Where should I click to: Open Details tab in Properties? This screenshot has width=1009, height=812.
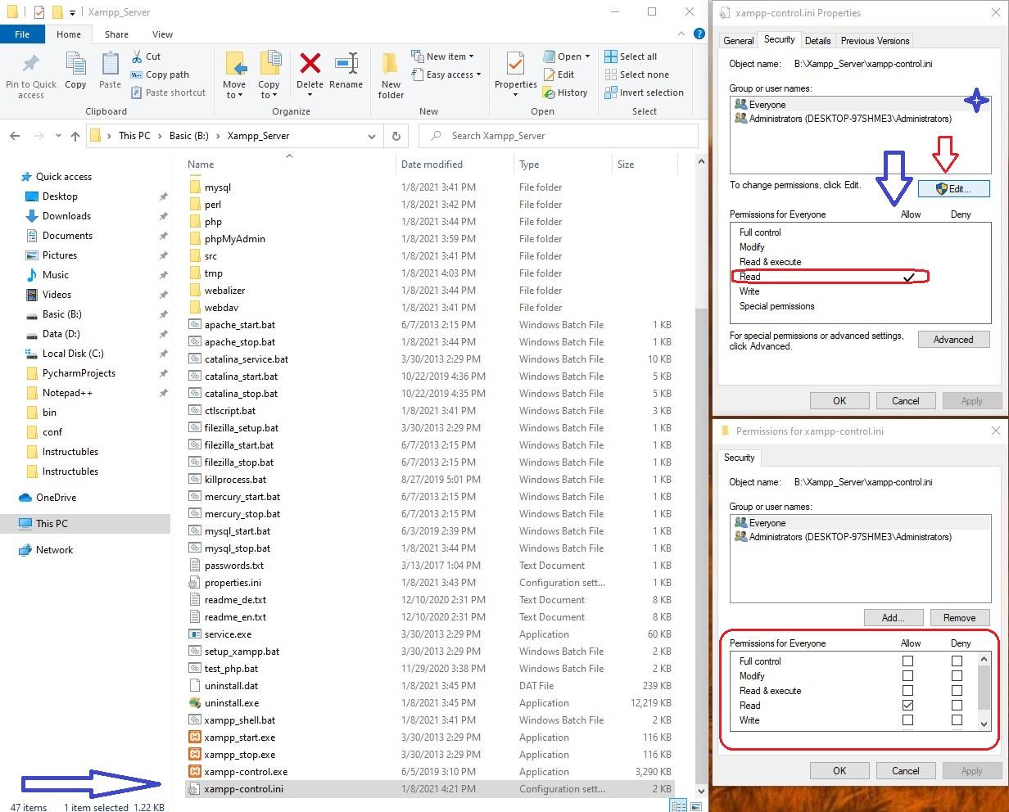tap(817, 40)
